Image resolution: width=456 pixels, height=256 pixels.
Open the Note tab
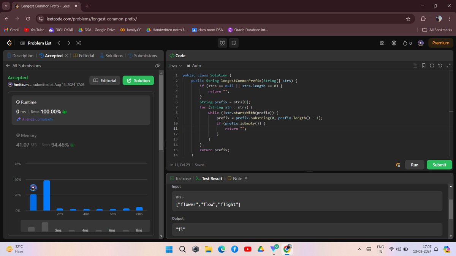234,178
